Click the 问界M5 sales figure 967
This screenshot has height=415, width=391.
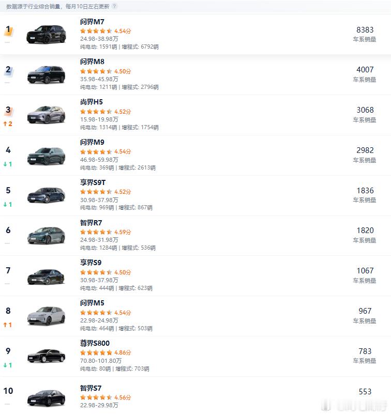pyautogui.click(x=365, y=311)
